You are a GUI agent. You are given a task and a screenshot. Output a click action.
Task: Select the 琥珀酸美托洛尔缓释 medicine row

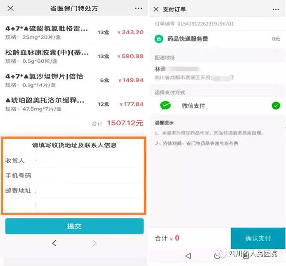point(74,104)
